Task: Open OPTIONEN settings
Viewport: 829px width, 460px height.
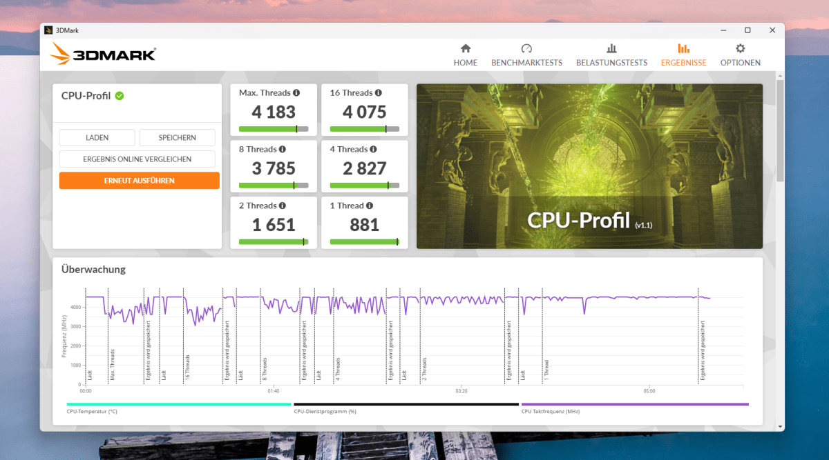Action: (x=740, y=55)
